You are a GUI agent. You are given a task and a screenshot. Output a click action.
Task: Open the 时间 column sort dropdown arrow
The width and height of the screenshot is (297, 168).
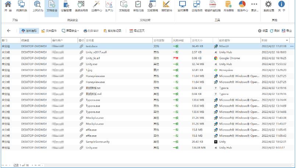point(287,40)
